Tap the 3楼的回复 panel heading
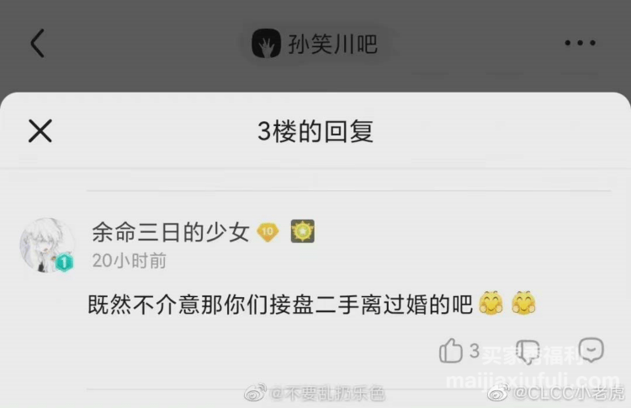 (315, 131)
